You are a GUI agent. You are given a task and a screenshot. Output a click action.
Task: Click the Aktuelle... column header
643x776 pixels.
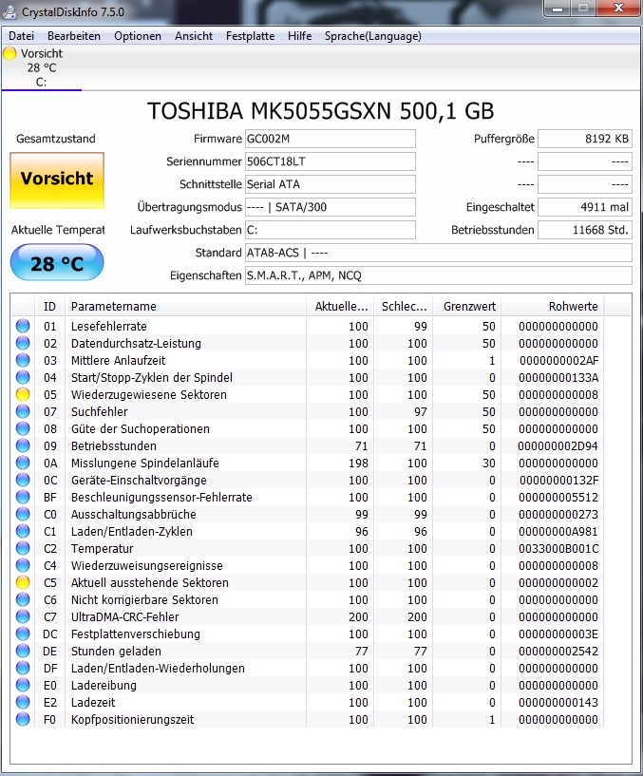click(341, 307)
